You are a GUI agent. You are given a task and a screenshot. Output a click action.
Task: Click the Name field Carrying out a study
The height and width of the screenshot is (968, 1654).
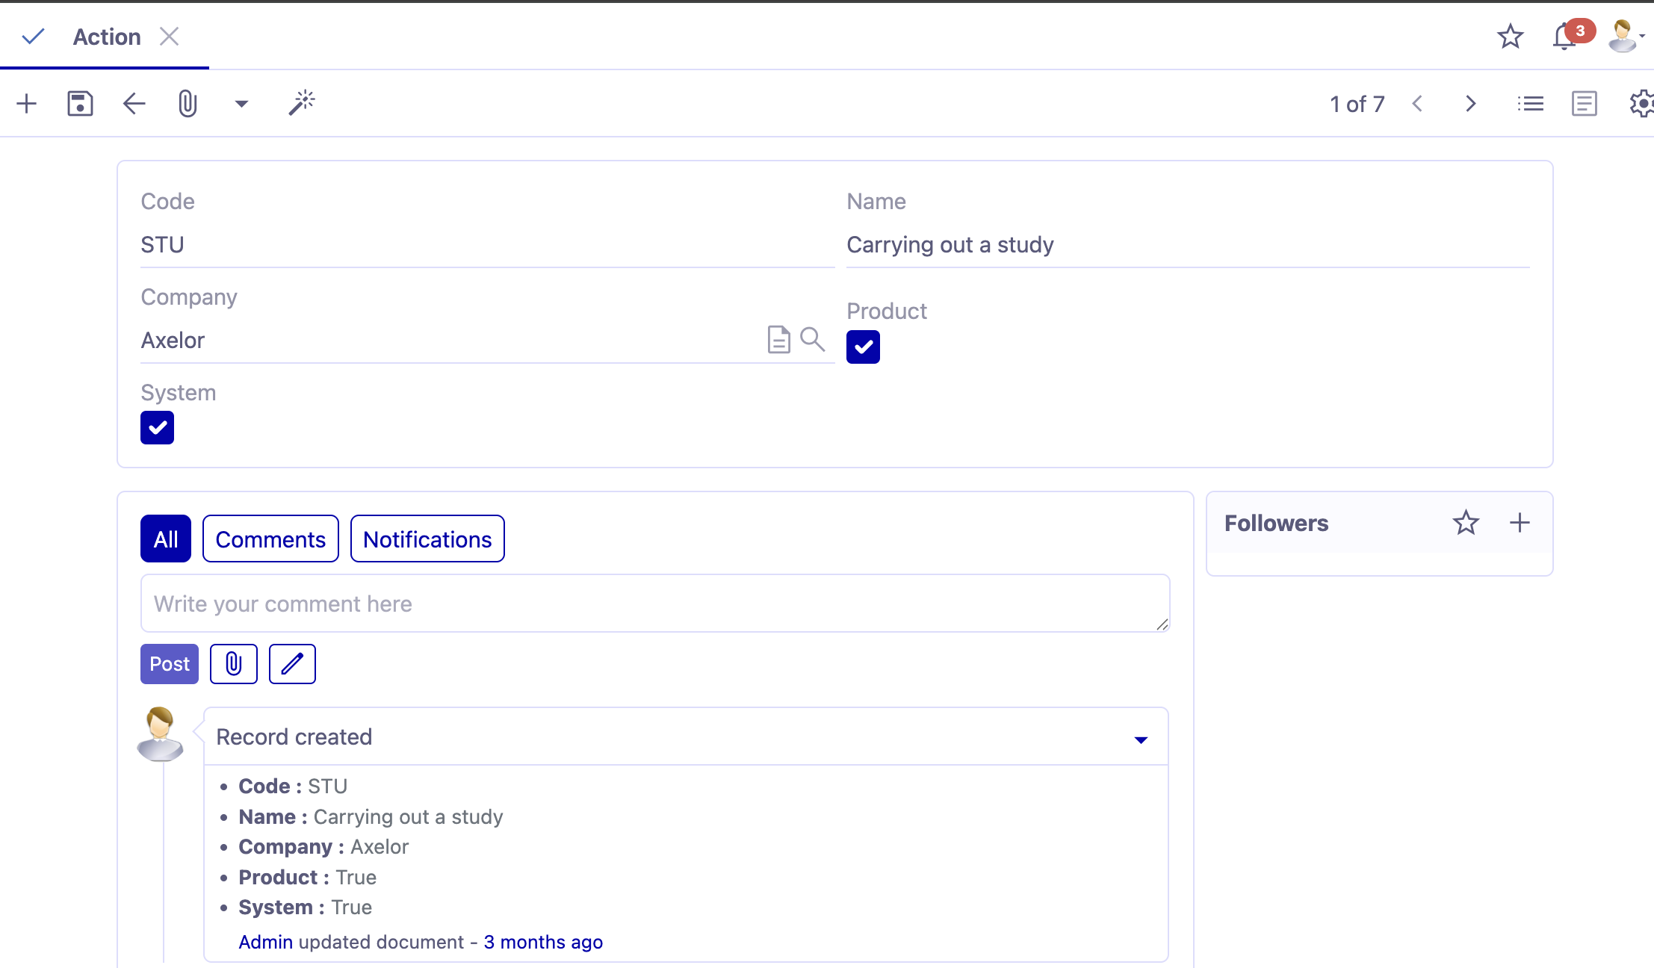pyautogui.click(x=1188, y=245)
